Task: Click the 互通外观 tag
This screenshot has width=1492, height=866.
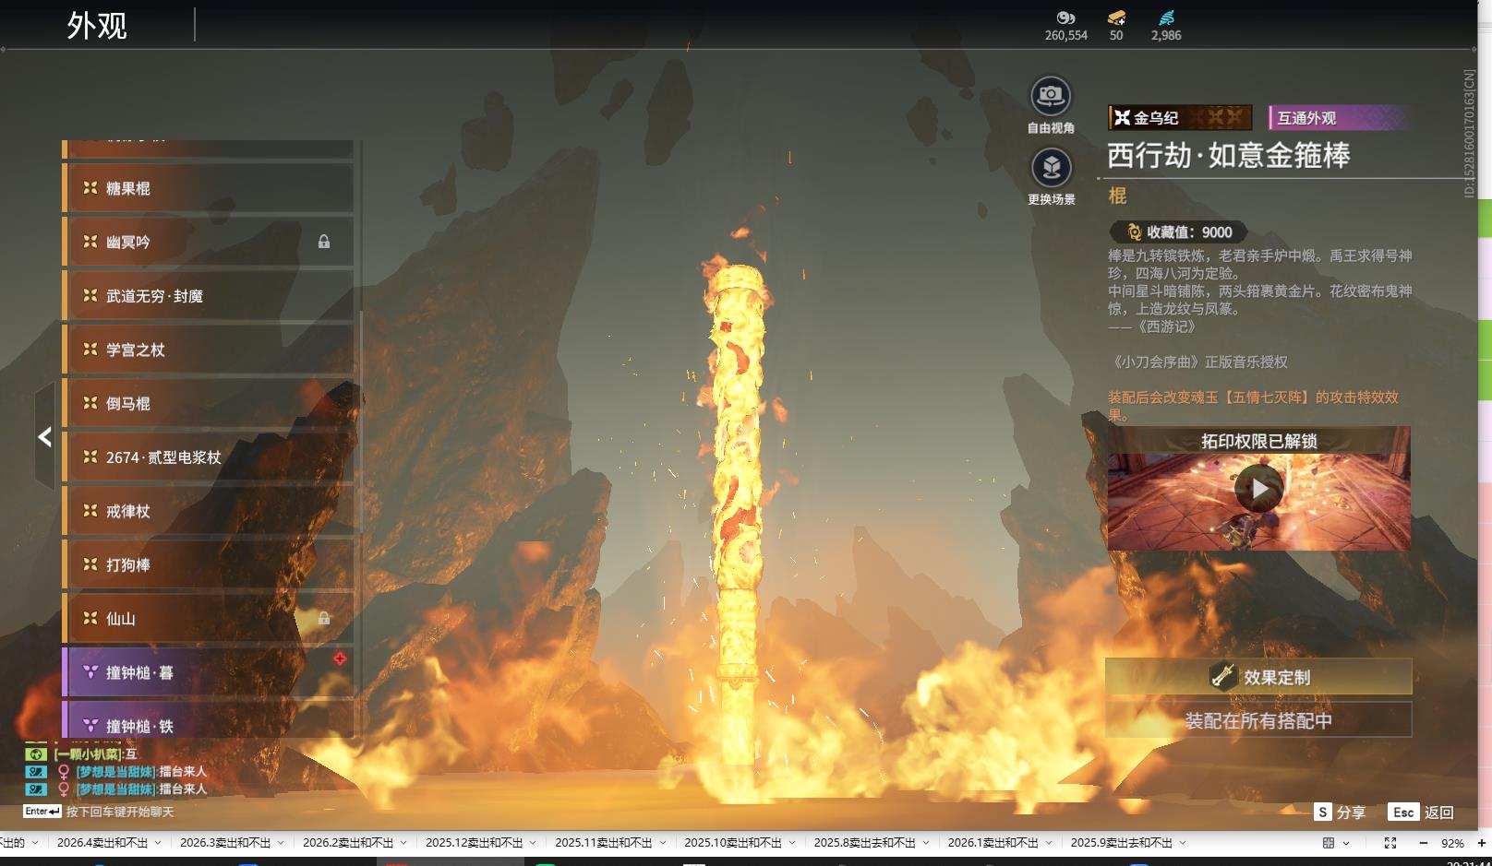Action: pyautogui.click(x=1339, y=117)
